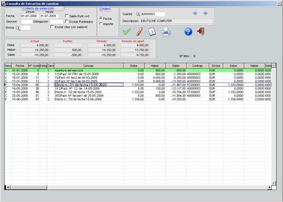Click the Fecha column header
The height and width of the screenshot is (202, 283).
pos(20,66)
